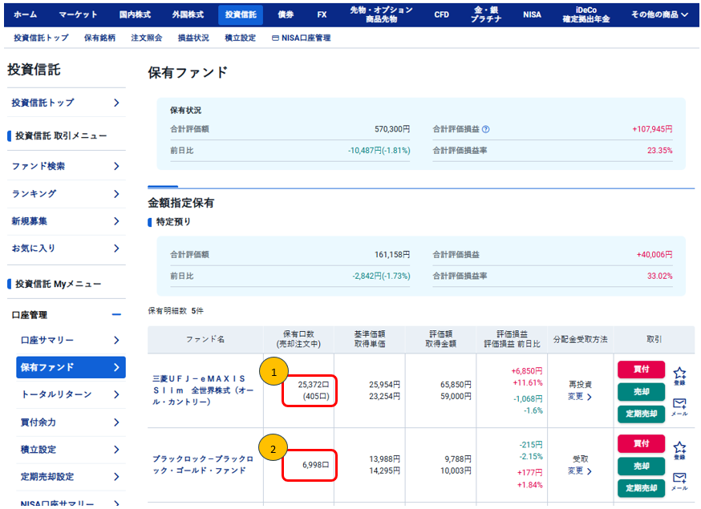This screenshot has height=509, width=701.
Task: Click the 売却 button for BlackRock Gold fund
Action: click(641, 466)
